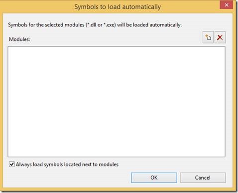238x193 pixels.
Task: Select the 'Modules:' label text
Action: click(x=19, y=39)
